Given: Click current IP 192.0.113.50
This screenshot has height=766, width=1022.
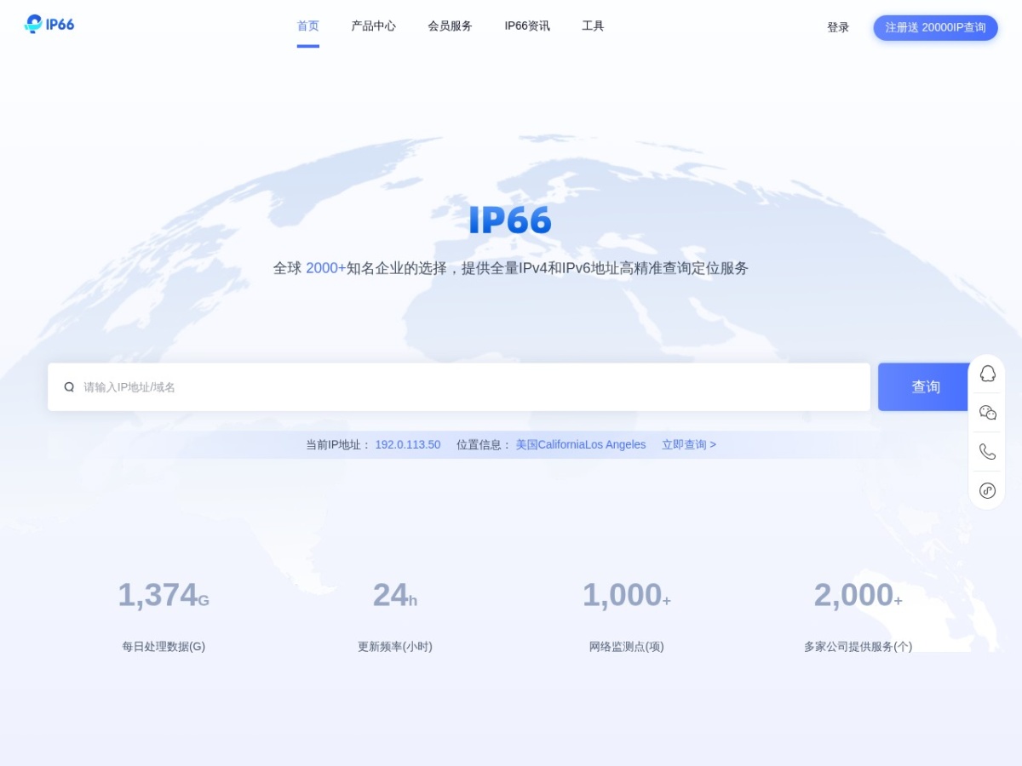Looking at the screenshot, I should 408,444.
